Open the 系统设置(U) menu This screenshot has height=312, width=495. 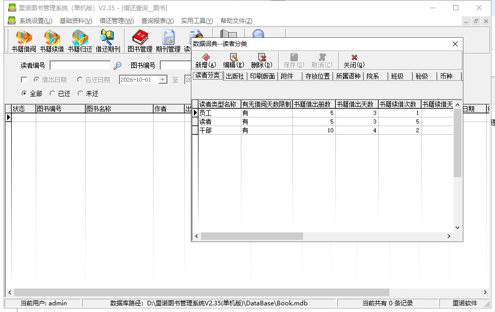36,21
